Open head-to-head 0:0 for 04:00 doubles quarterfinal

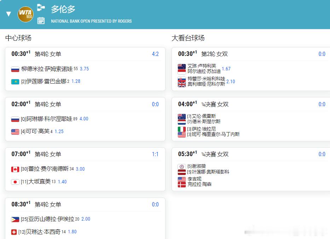(x=322, y=104)
